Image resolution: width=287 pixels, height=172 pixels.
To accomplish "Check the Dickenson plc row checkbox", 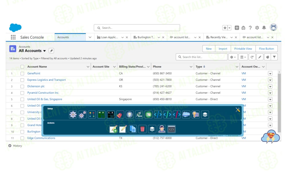I will pos(22,87).
